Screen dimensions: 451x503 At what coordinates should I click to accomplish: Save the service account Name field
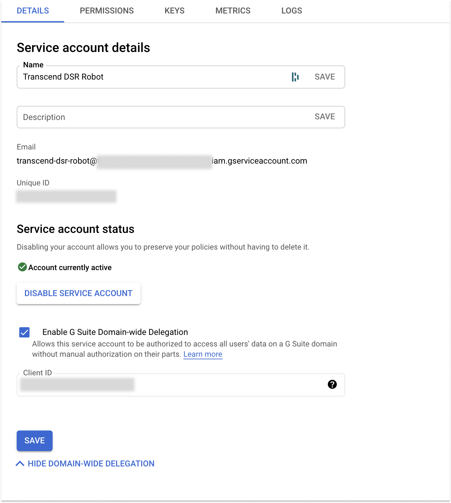point(325,77)
